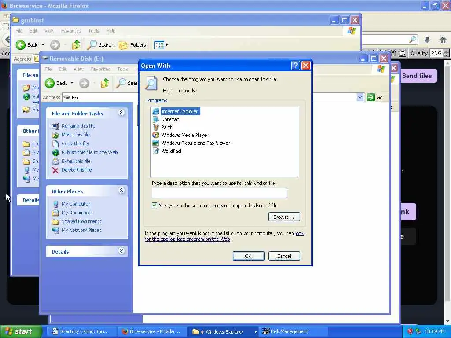Open Back history dropdown in Removable Disk window
Viewport: 451px width, 338px height.
point(72,83)
